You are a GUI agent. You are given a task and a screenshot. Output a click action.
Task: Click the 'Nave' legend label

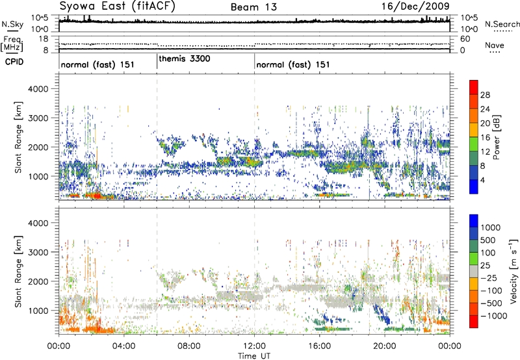click(x=495, y=45)
